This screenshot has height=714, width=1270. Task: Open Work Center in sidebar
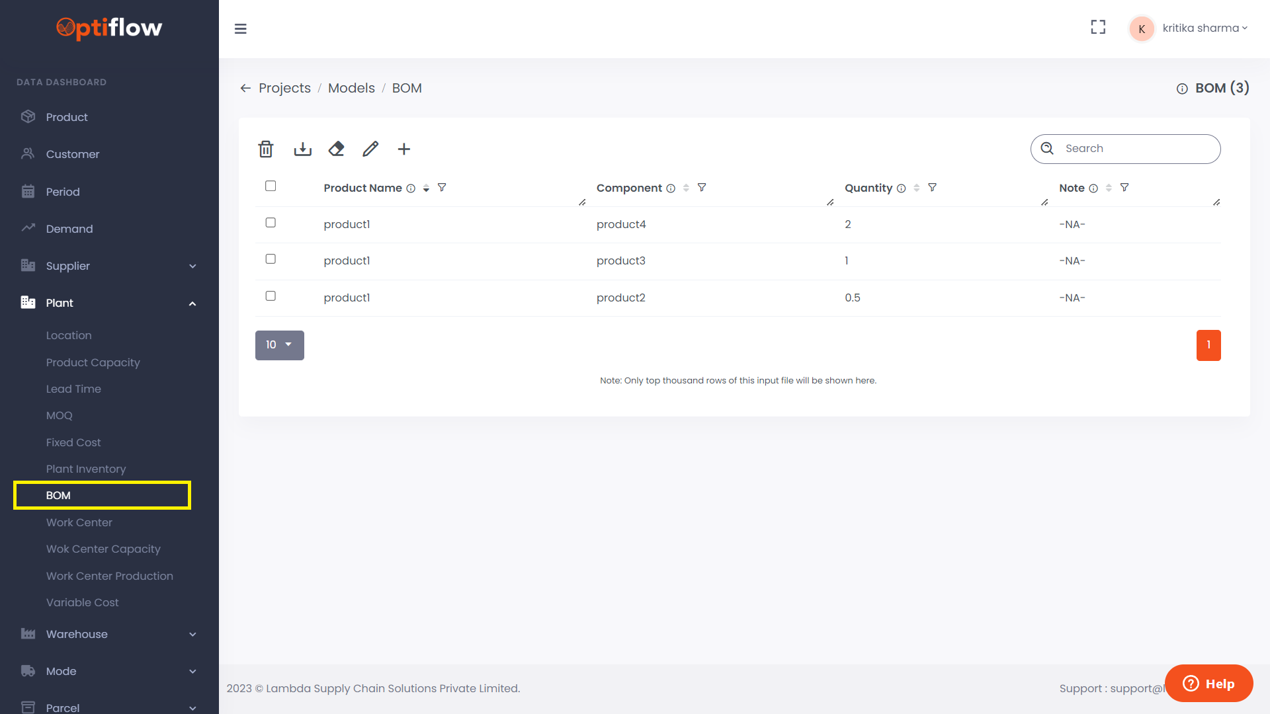pos(79,522)
